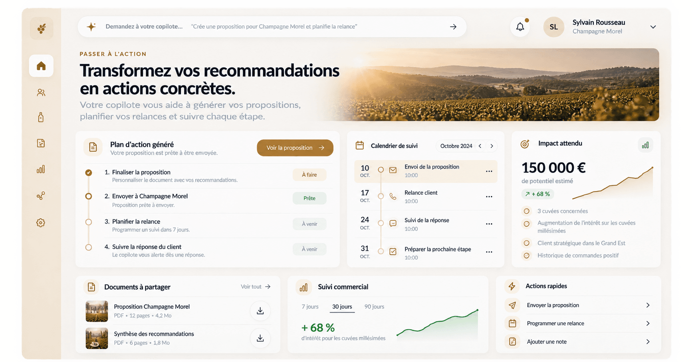Click the sparkle copilot icon in the search bar
Screen dimensions: 692x362
tap(91, 27)
